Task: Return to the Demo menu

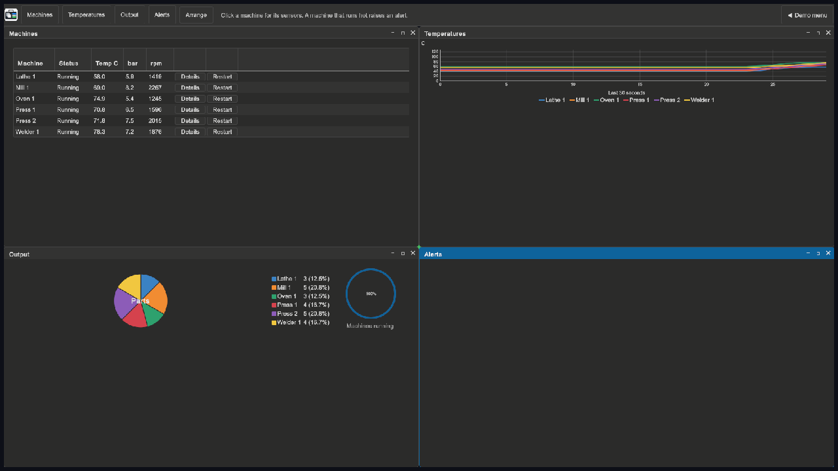Action: (x=807, y=14)
